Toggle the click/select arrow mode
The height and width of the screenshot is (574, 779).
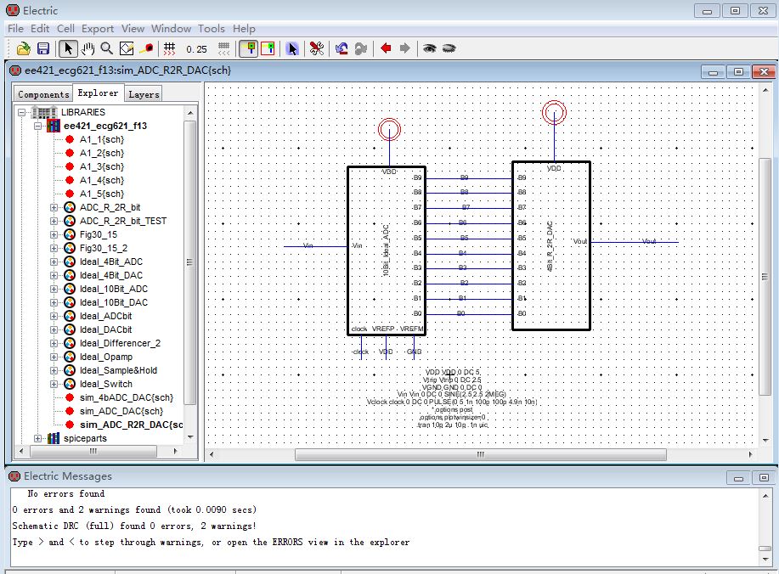click(69, 48)
